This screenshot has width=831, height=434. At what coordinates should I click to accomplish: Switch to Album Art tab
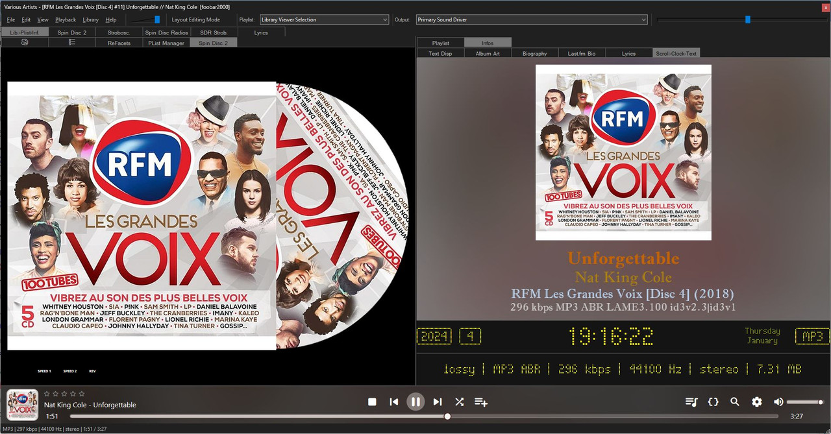488,53
